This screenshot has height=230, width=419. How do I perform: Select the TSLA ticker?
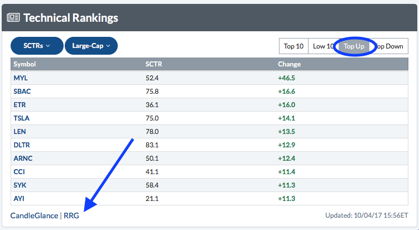pos(22,118)
